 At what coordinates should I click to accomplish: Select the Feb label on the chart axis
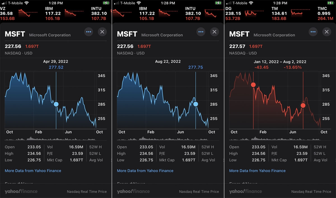[38, 132]
